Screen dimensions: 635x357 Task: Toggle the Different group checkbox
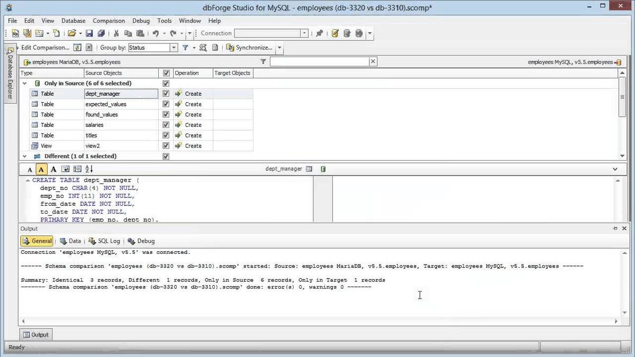pyautogui.click(x=166, y=157)
